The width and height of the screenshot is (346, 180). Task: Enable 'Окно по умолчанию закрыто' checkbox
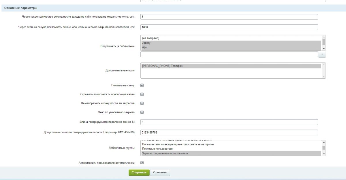[142, 112]
